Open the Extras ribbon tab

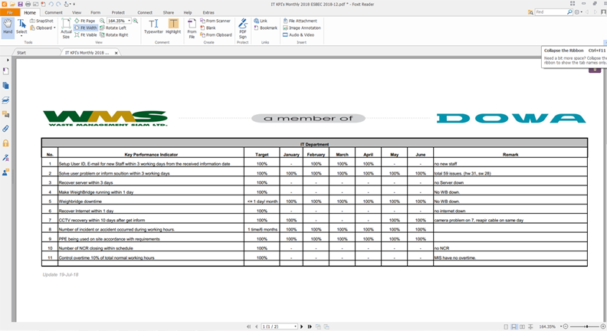(208, 12)
